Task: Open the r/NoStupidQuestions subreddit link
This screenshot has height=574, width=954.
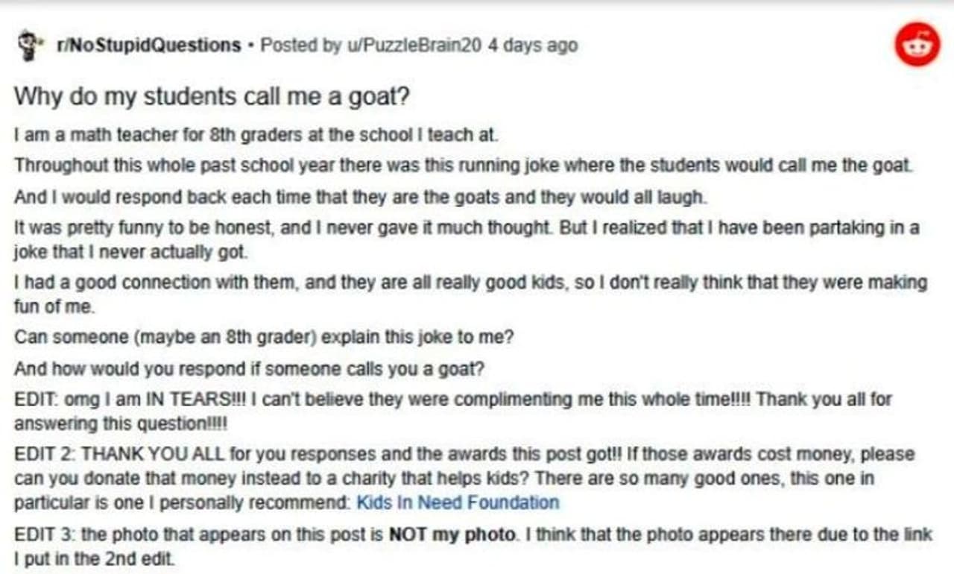Action: tap(149, 45)
